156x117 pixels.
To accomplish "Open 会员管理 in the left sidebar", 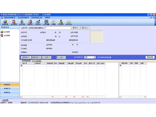I will click(5, 36).
